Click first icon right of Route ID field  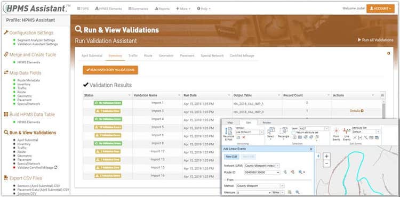point(285,173)
